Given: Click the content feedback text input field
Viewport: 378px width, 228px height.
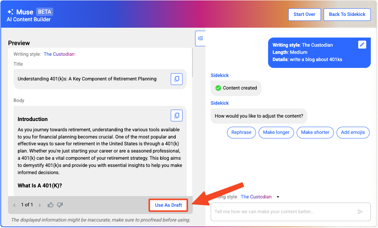Looking at the screenshot, I should coord(283,212).
